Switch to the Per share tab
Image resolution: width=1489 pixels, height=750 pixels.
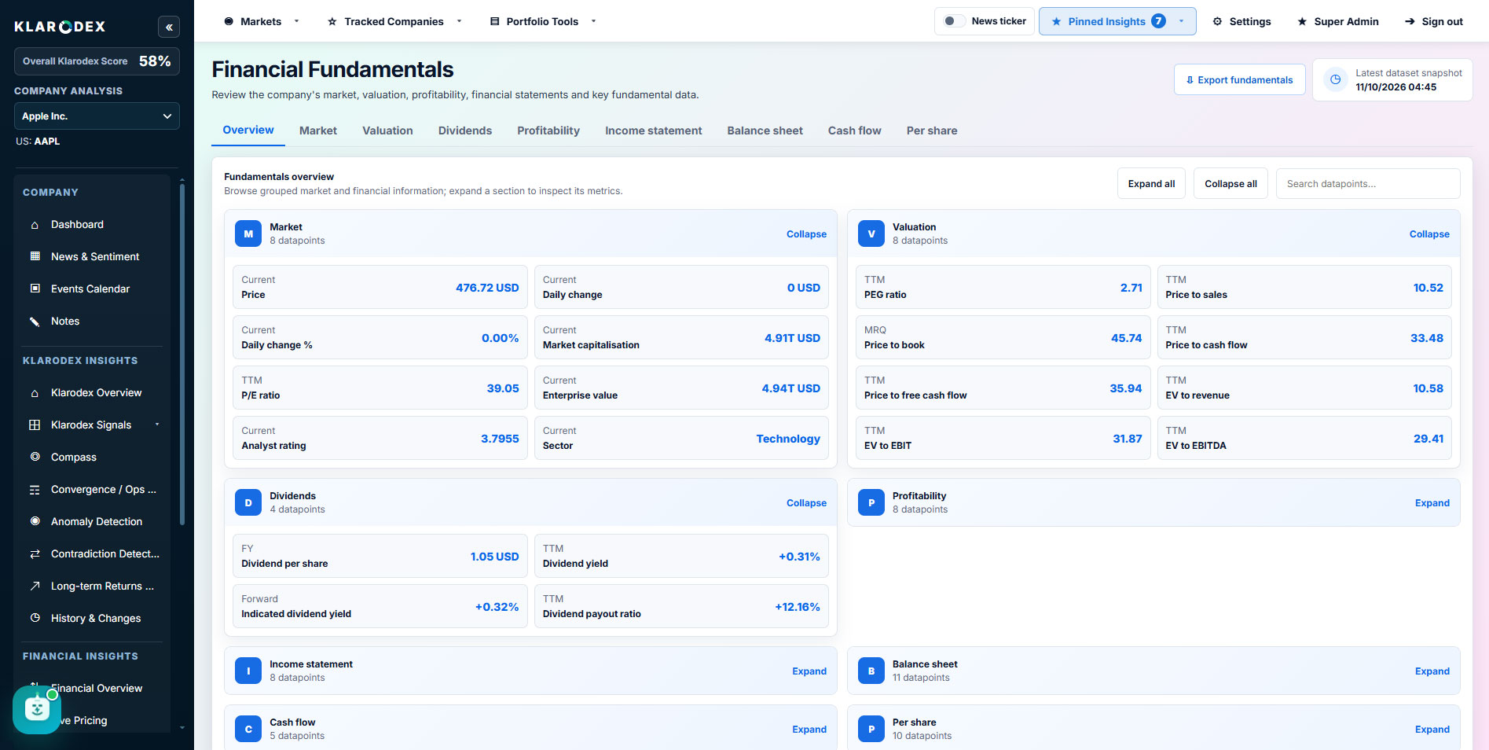click(932, 131)
